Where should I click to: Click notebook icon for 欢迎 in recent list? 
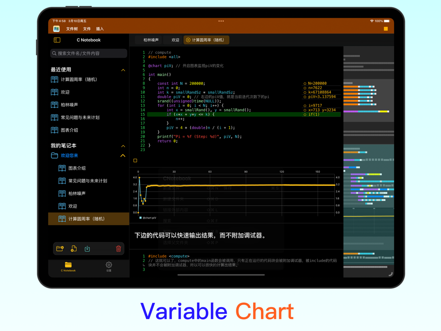tap(55, 92)
